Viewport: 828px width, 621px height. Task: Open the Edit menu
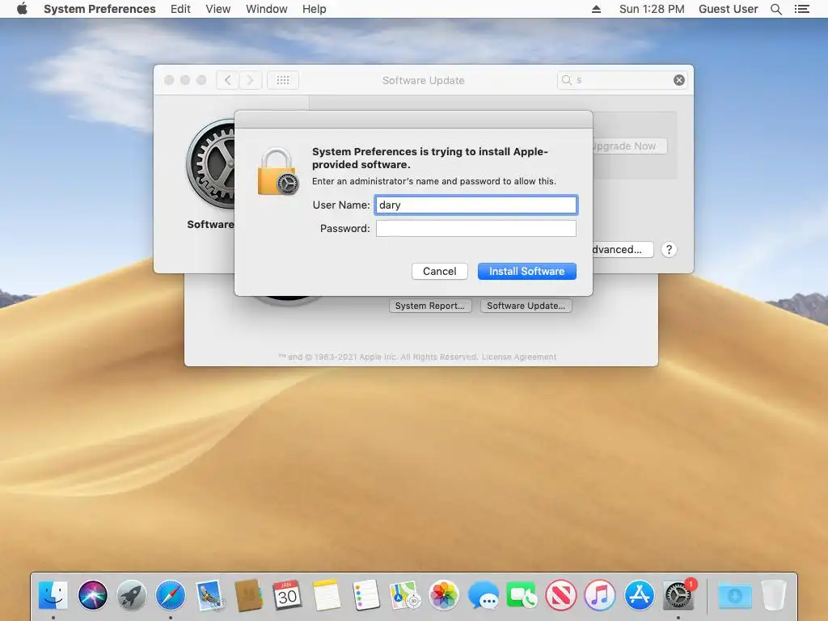[x=180, y=9]
